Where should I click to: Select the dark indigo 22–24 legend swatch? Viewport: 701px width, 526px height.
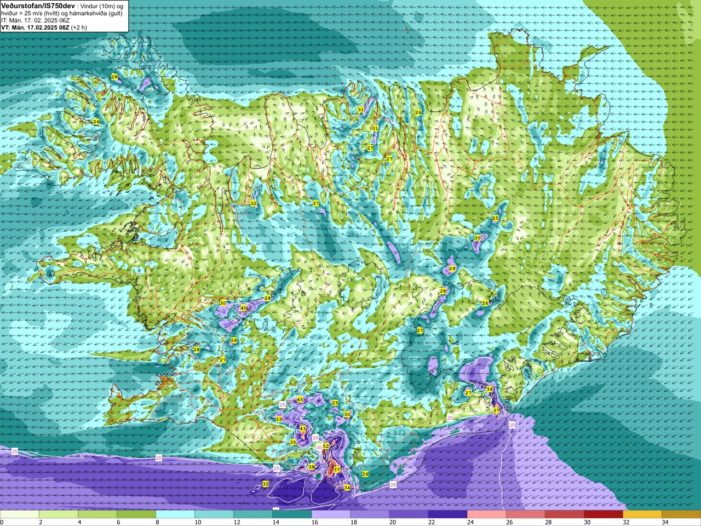pos(447,514)
